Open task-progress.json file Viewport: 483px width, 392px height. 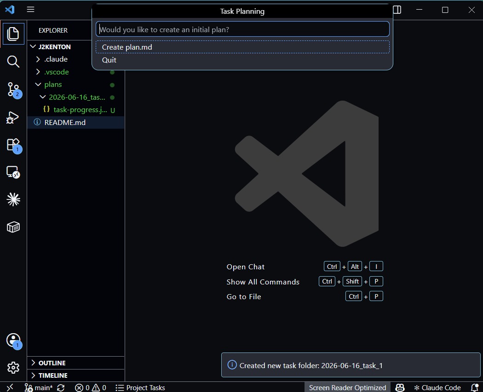(x=76, y=110)
